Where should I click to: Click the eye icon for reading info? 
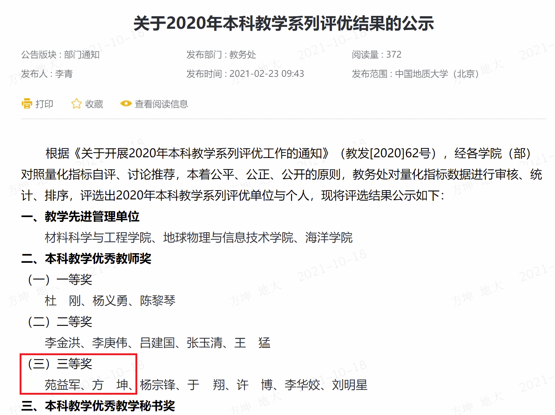[x=126, y=104]
